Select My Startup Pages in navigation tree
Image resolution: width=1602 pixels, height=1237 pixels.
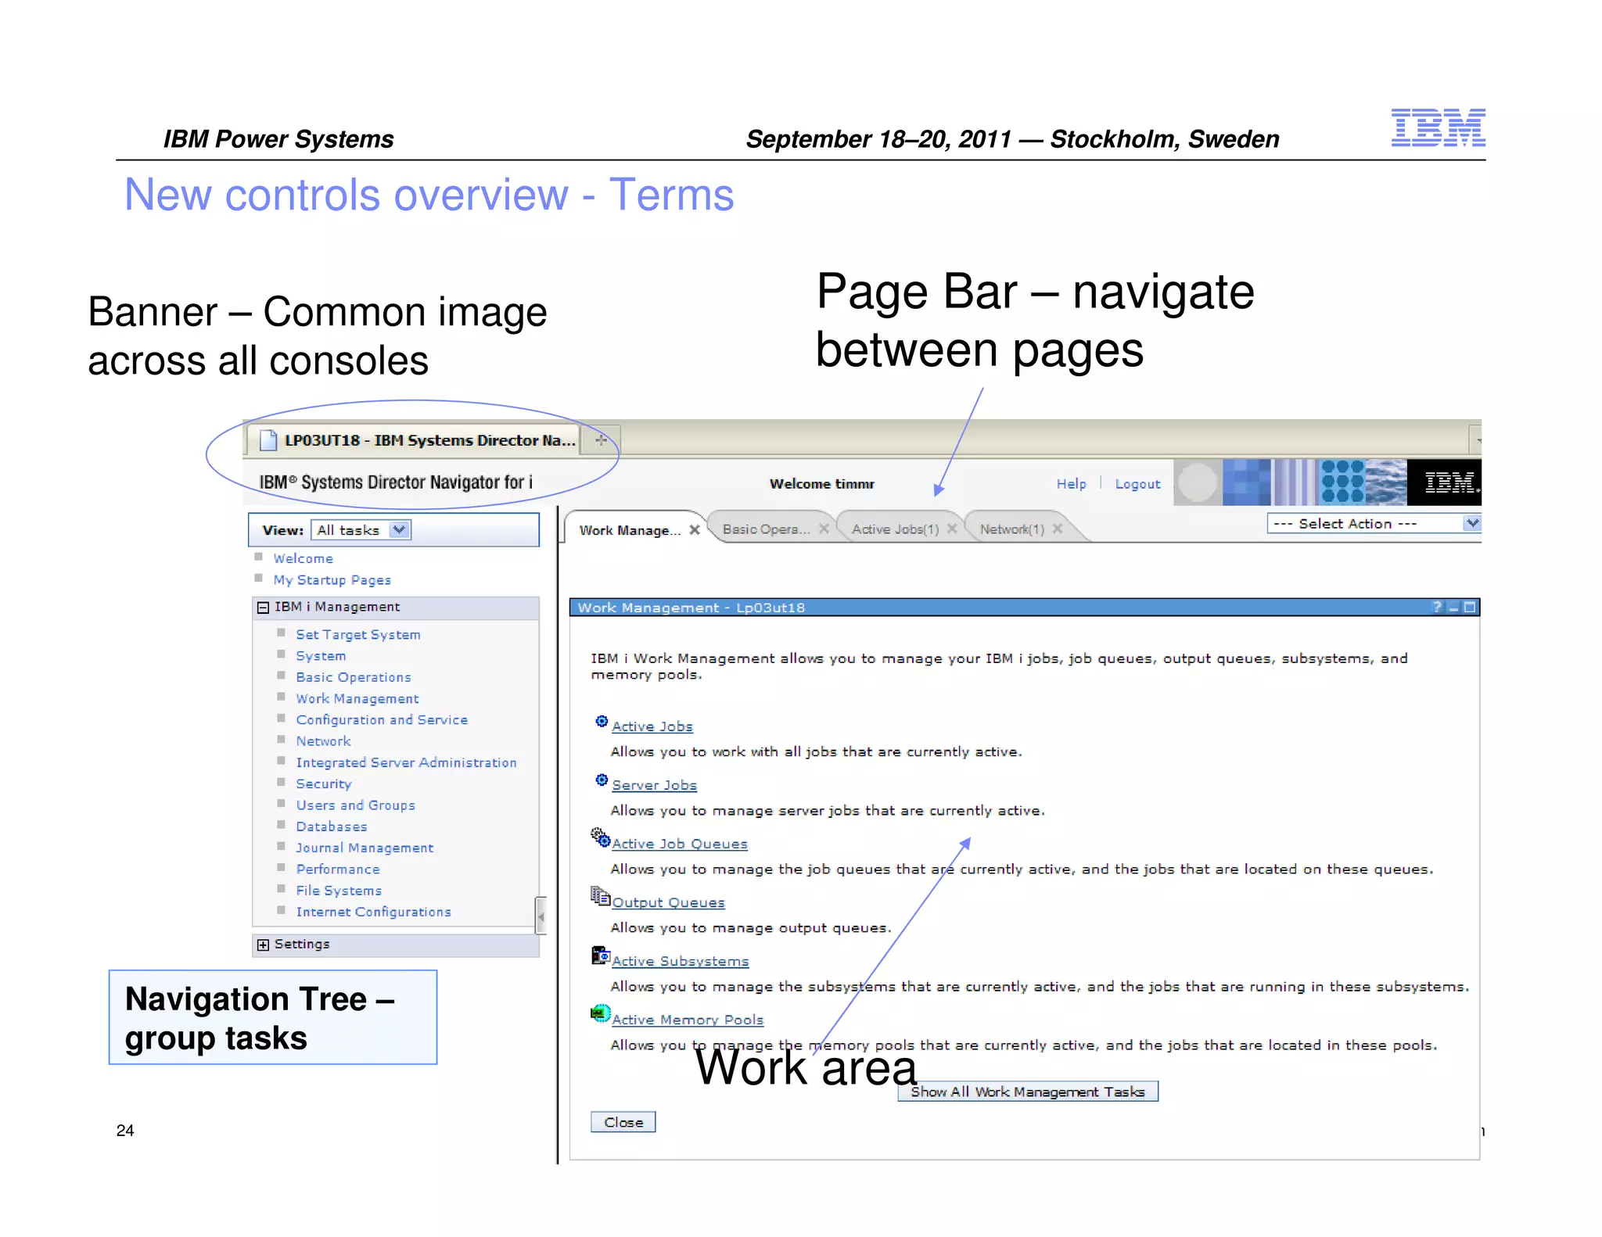coord(332,580)
